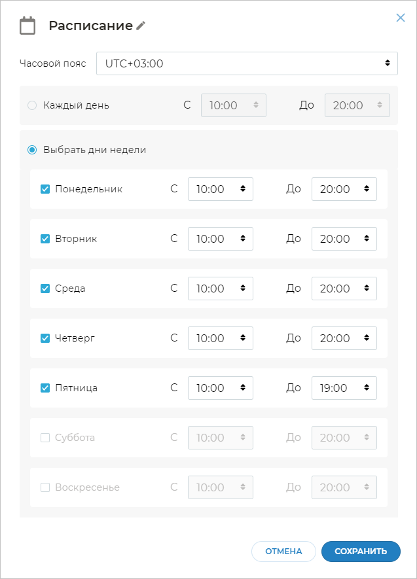Open Пятница start time dropdown
Image resolution: width=417 pixels, height=579 pixels.
(220, 388)
